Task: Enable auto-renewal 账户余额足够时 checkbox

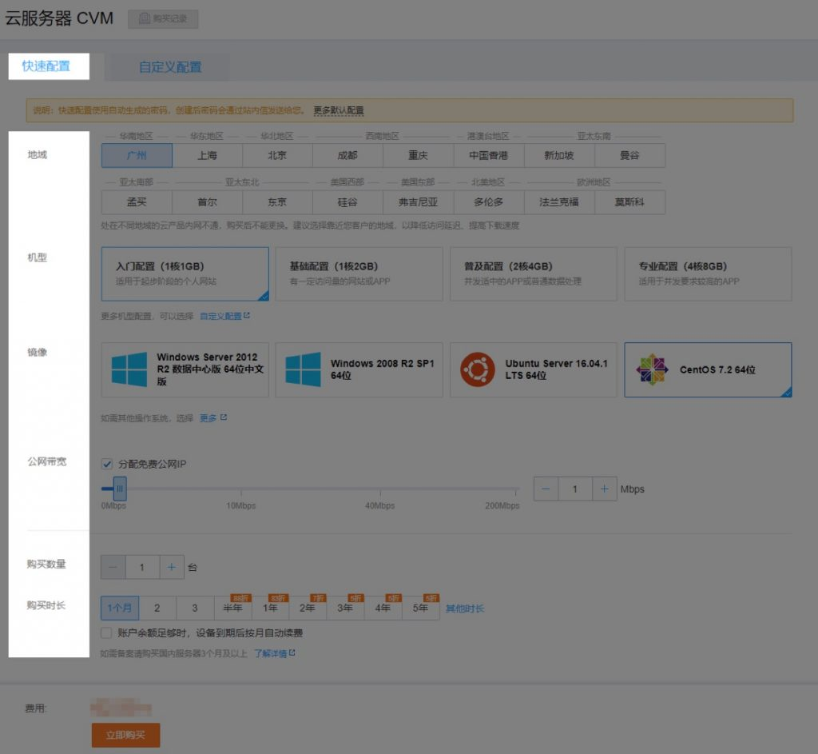Action: (106, 632)
